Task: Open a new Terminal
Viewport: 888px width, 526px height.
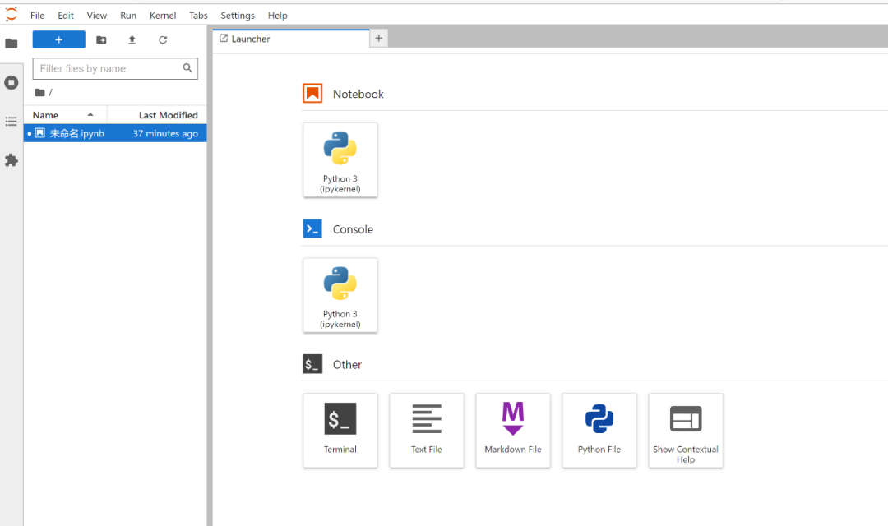Action: 340,431
